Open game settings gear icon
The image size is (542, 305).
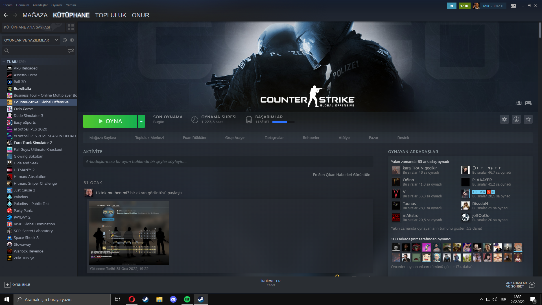[504, 119]
